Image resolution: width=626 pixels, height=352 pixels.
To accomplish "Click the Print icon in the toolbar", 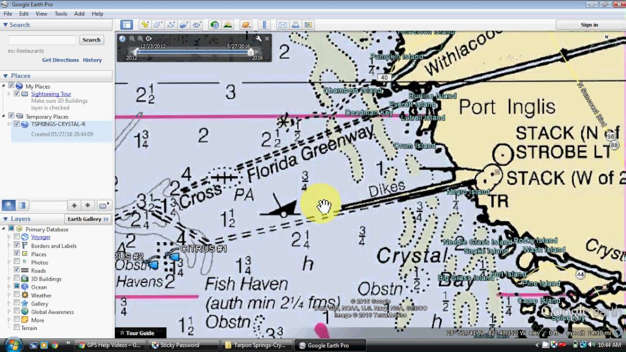I will click(295, 25).
